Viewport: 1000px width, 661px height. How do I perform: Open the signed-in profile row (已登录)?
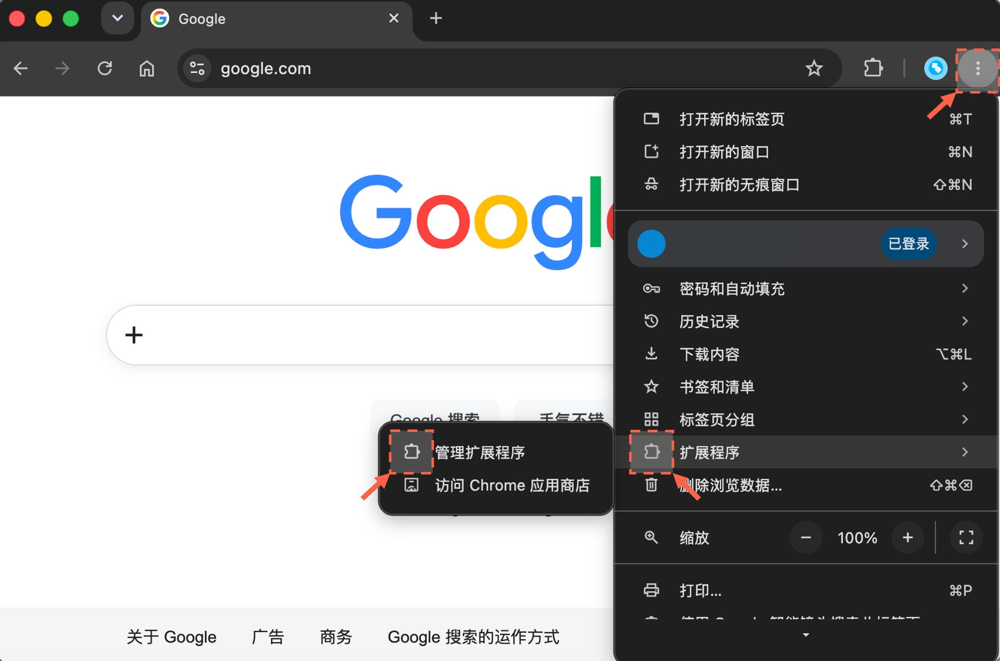click(806, 244)
